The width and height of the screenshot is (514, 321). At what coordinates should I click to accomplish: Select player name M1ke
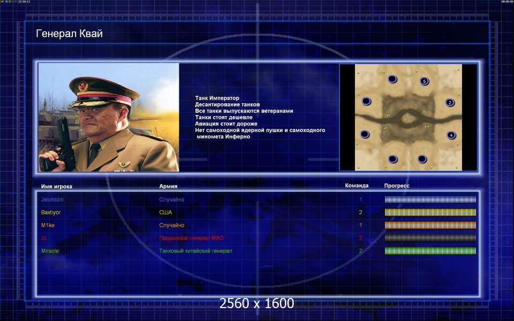pyautogui.click(x=48, y=225)
